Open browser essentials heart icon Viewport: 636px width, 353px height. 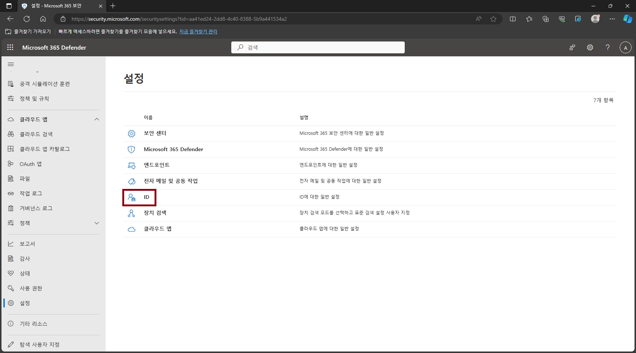pyautogui.click(x=562, y=19)
